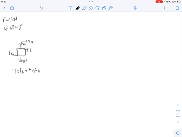This screenshot has width=182, height=137.
Task: Tap the three dots multitasking handle
Action: point(91,2)
